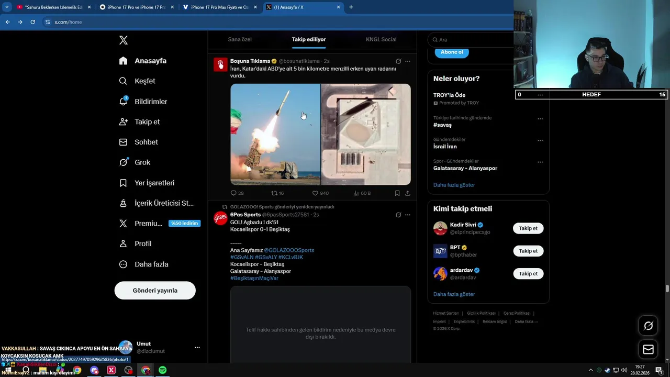Open Spotify from the taskbar
Image resolution: width=670 pixels, height=377 pixels.
[x=163, y=370]
